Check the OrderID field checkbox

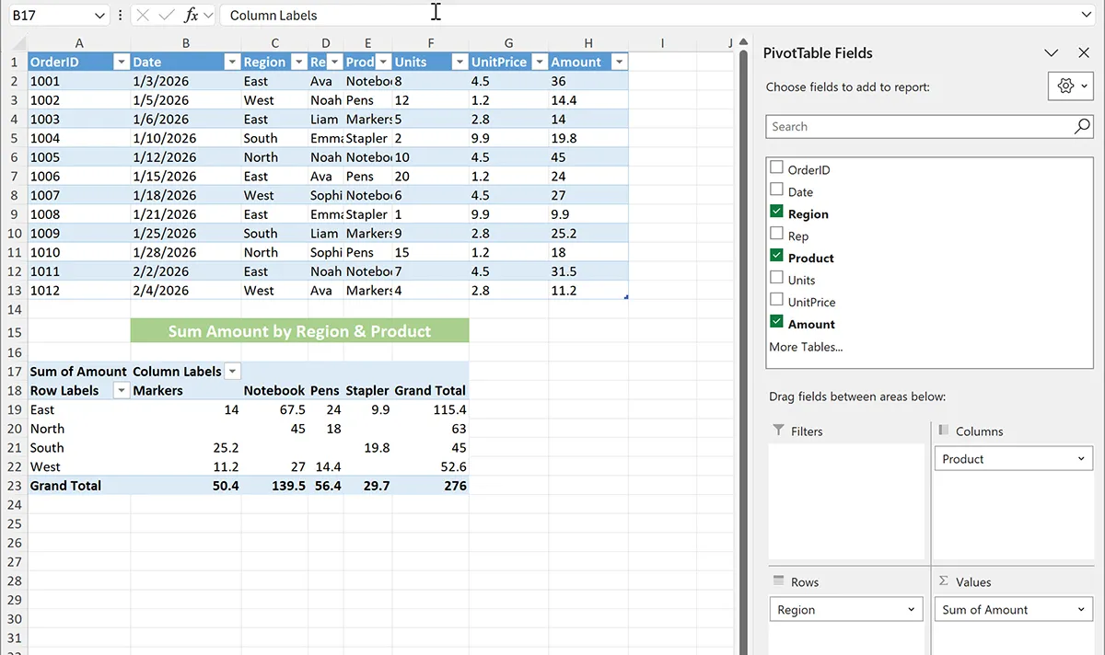[x=776, y=169]
